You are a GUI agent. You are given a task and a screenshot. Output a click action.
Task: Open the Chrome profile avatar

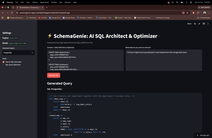pyautogui.click(x=205, y=13)
